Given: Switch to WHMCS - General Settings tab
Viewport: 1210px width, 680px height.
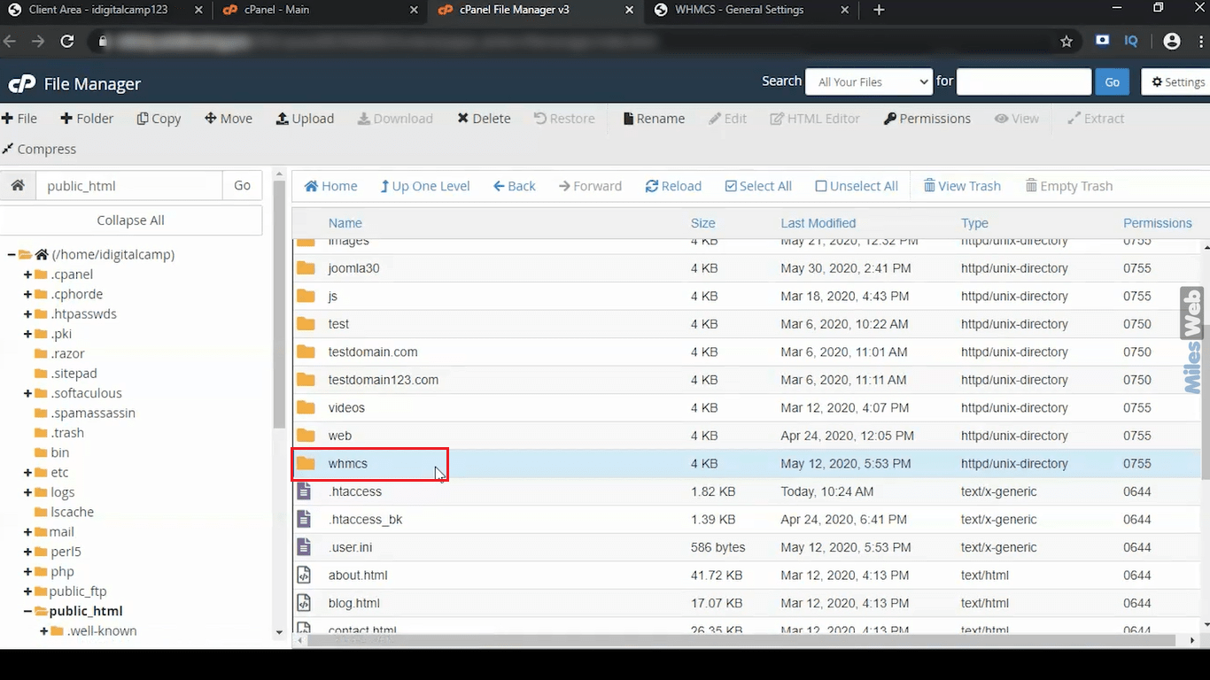Looking at the screenshot, I should point(749,10).
